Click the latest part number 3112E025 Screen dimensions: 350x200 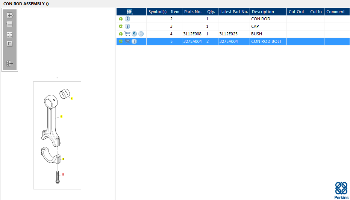tap(228, 34)
